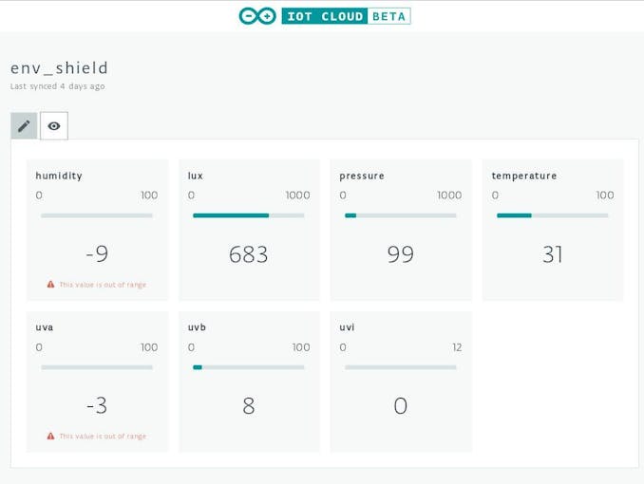Click the uvb value 8
This screenshot has width=644, height=484.
click(249, 406)
